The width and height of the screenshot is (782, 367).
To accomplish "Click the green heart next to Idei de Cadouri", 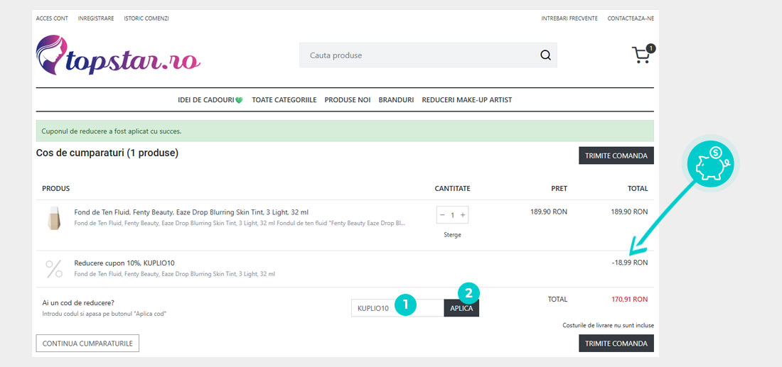I will [239, 100].
